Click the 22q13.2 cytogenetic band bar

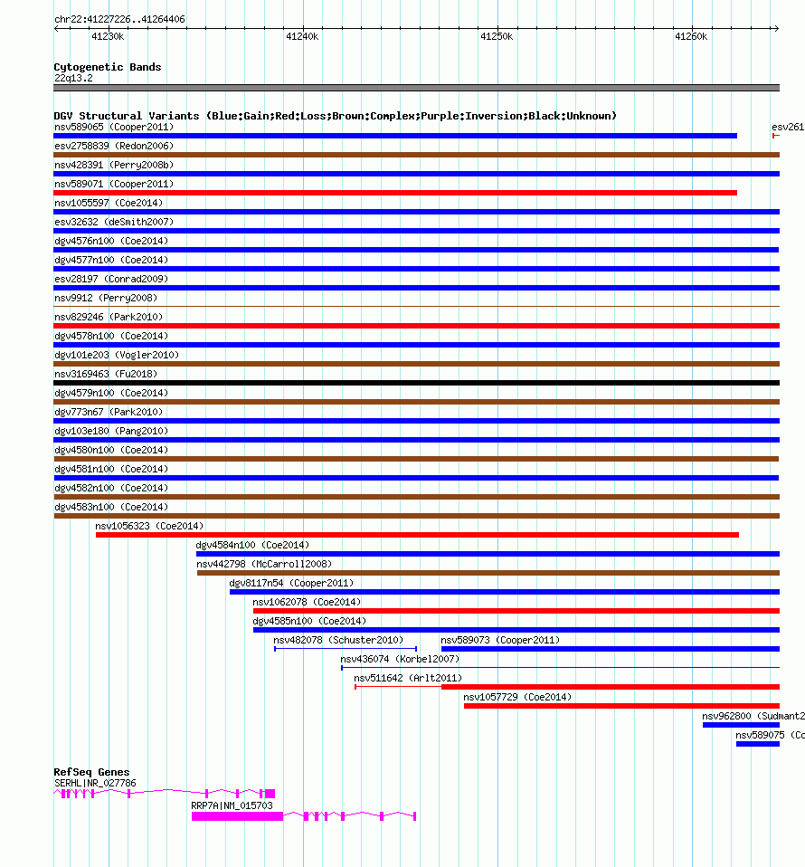pos(417,88)
